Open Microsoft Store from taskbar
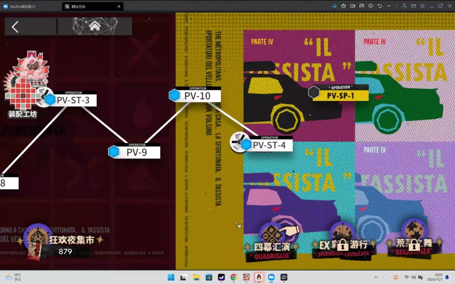This screenshot has width=455, height=284. [209, 277]
